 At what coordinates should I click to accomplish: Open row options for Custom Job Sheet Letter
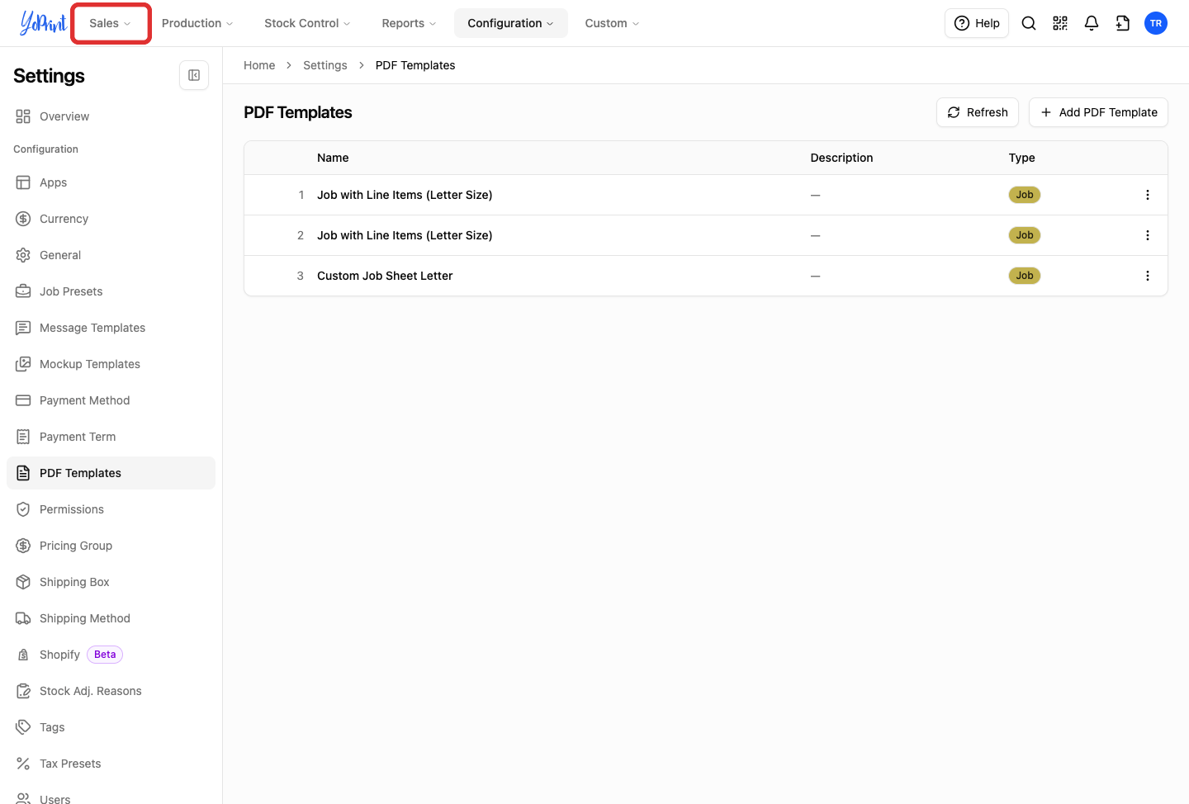1147,276
